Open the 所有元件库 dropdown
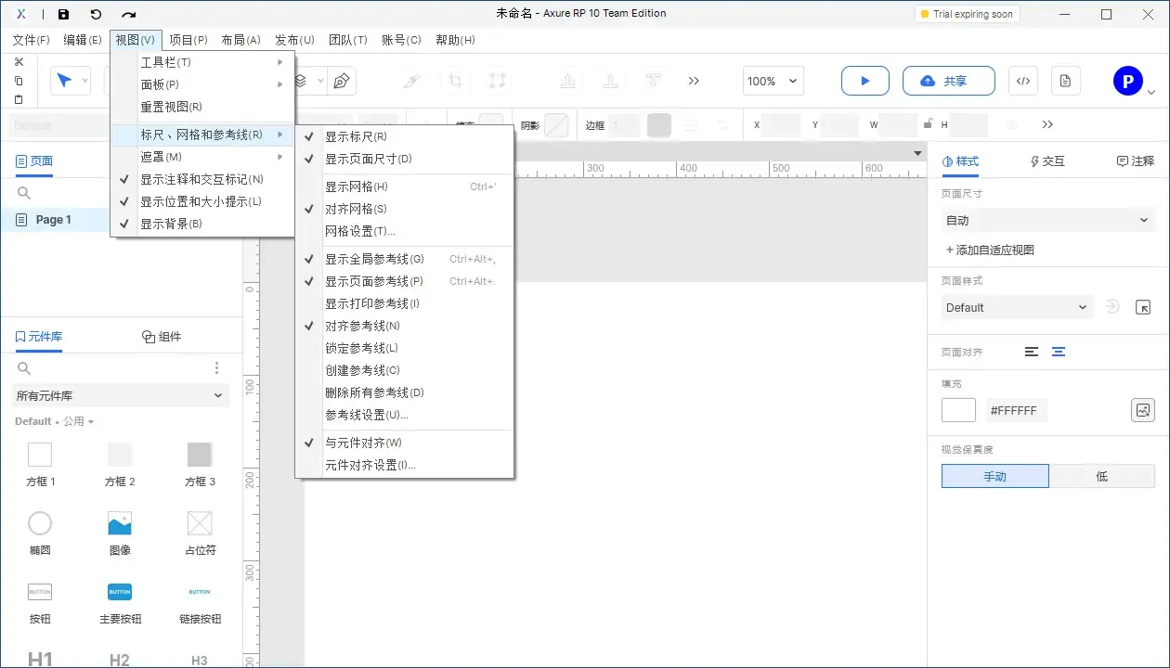 pyautogui.click(x=119, y=395)
